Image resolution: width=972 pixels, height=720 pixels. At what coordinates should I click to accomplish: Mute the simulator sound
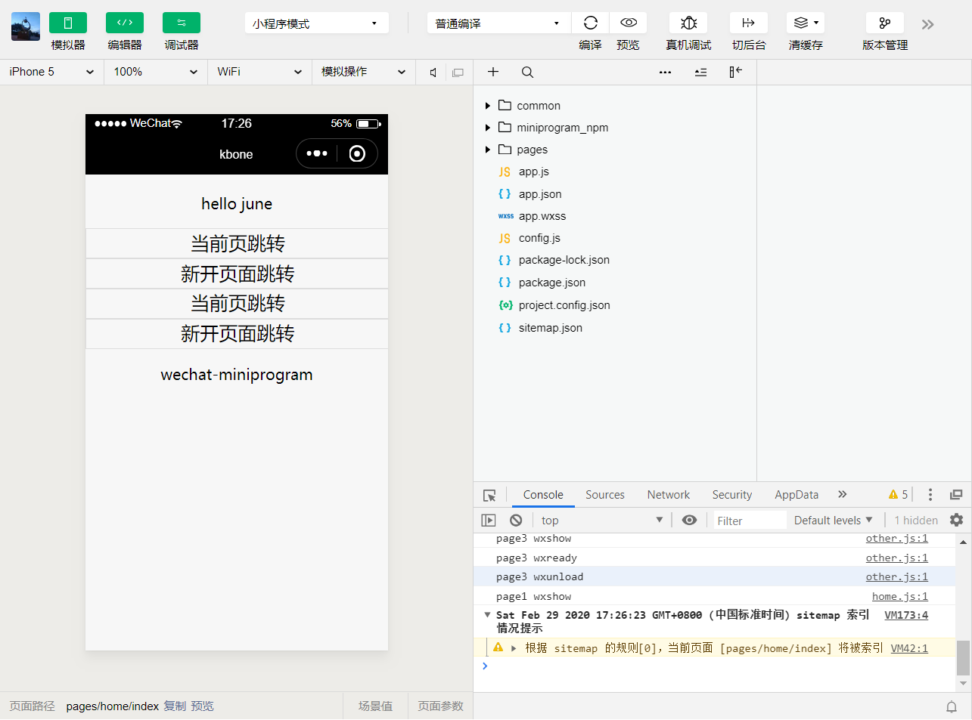[433, 73]
